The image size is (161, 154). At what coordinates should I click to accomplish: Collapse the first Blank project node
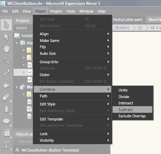click(17, 43)
